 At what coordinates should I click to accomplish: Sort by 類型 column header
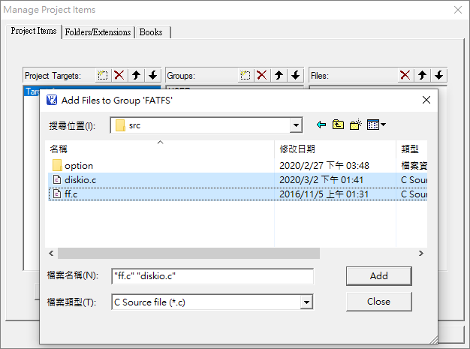[412, 149]
